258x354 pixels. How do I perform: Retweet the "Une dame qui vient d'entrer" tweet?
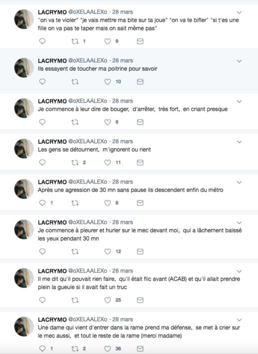pos(75,349)
